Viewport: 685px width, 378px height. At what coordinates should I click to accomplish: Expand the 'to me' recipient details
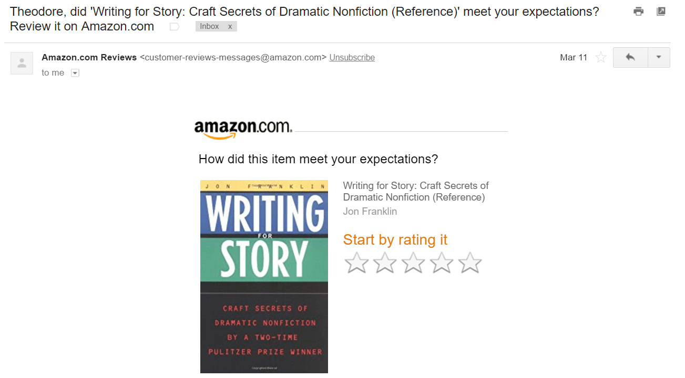tap(75, 73)
